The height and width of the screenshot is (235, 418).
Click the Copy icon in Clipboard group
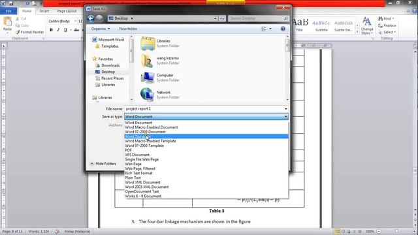point(18,25)
